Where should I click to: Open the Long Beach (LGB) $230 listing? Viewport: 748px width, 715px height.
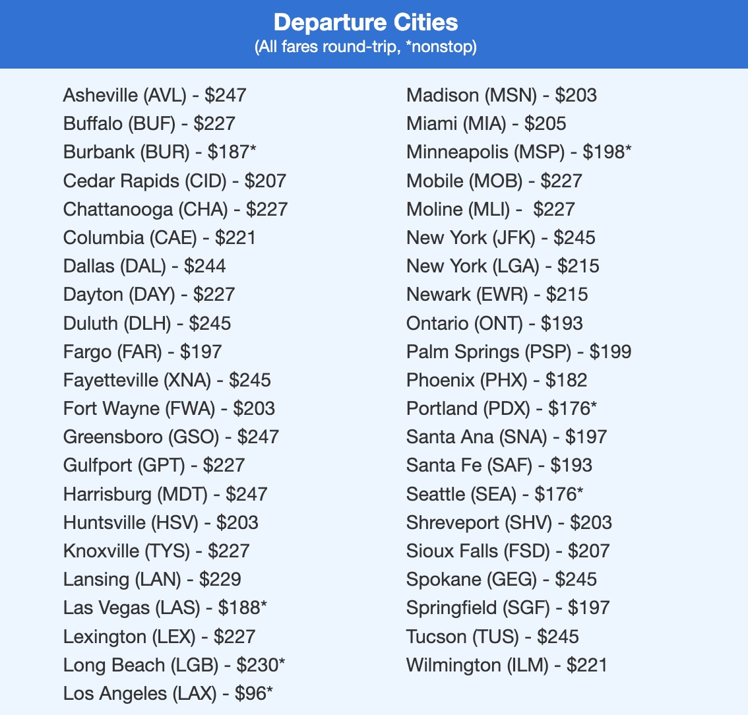[x=174, y=665]
